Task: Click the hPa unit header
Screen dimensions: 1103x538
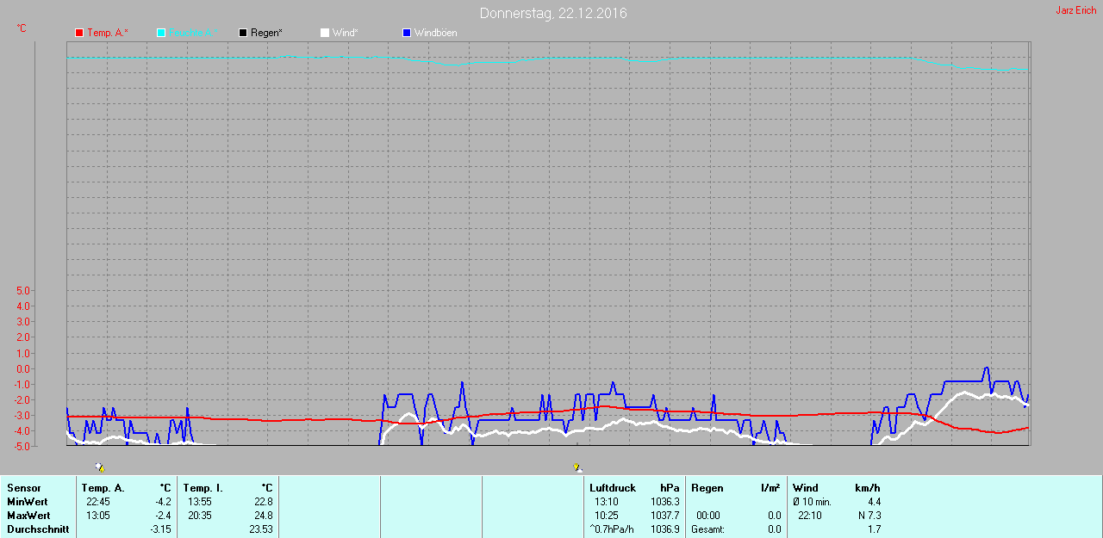Action: 670,488
